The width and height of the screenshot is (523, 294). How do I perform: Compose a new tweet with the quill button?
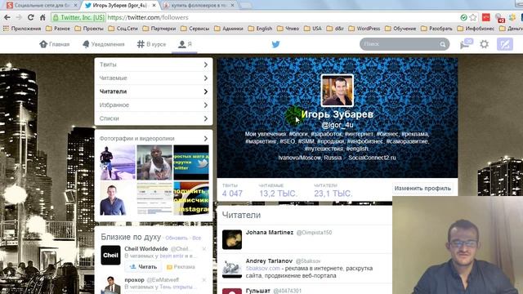[x=505, y=44]
